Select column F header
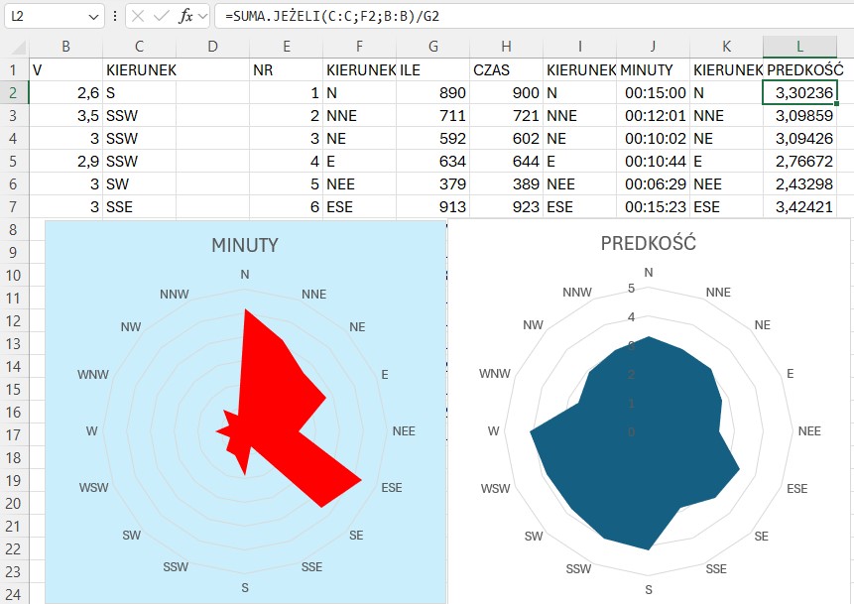The height and width of the screenshot is (604, 854). (359, 47)
